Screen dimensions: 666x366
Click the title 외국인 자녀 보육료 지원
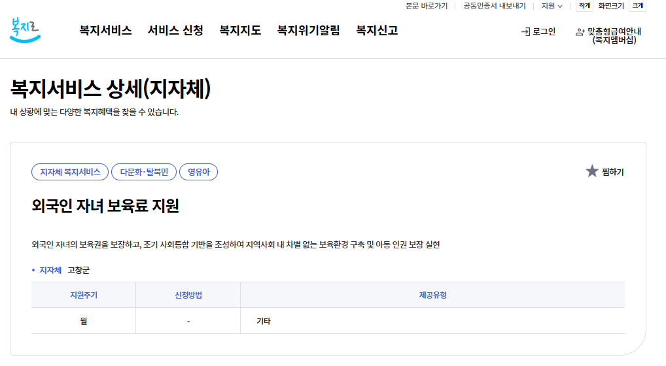[x=105, y=206]
